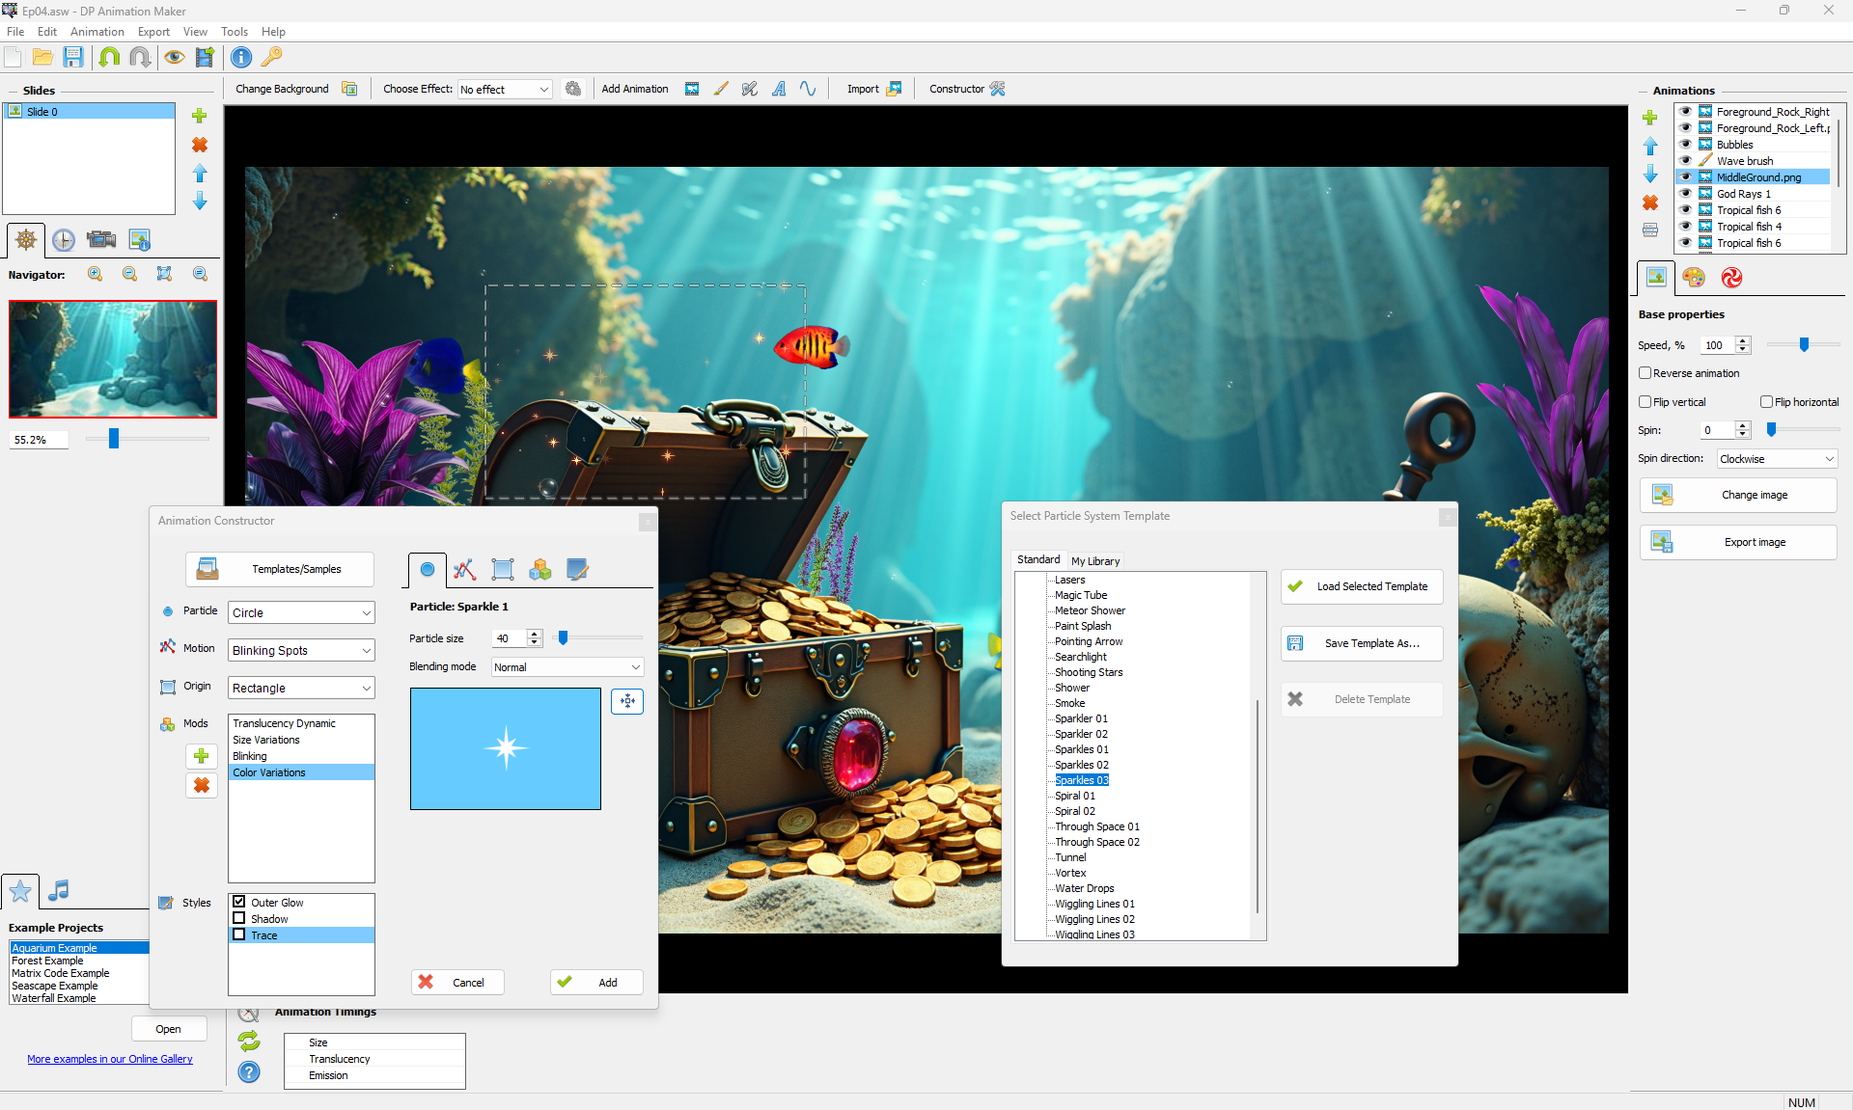Click the add slide green plus icon
This screenshot has width=1853, height=1110.
pyautogui.click(x=200, y=116)
